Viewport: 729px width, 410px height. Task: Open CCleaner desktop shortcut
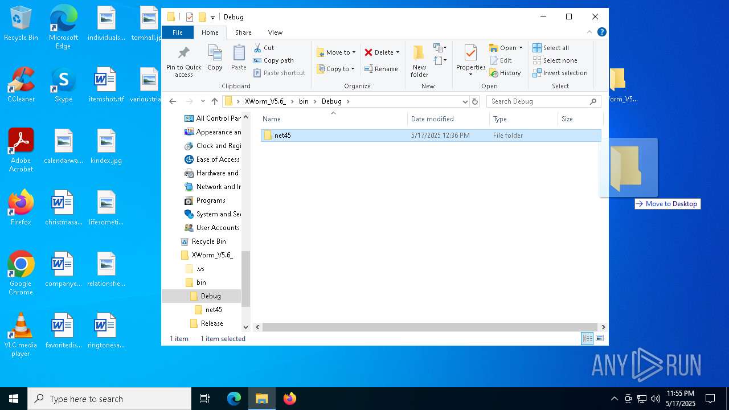pos(21,84)
